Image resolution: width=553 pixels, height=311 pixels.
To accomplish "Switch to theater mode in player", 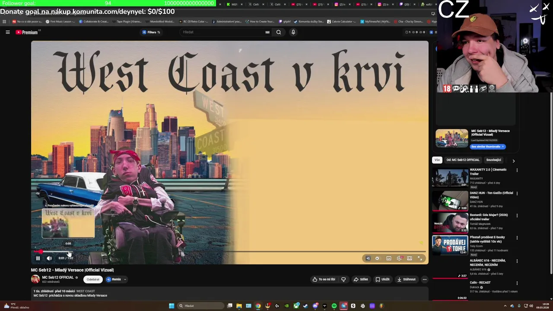I will [410, 258].
